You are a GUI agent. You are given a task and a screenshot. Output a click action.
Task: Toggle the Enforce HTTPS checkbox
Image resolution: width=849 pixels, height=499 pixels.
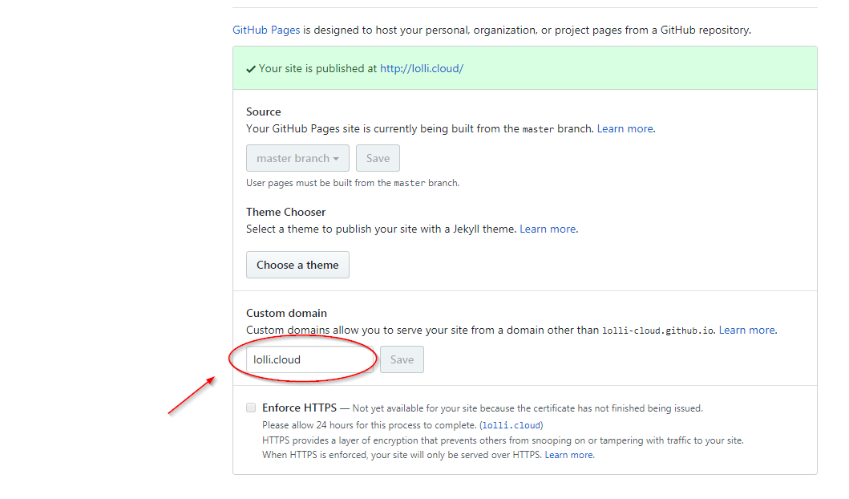(x=251, y=408)
